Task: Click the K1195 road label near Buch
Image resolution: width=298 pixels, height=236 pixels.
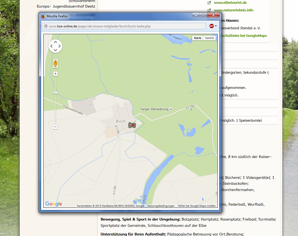Action: pos(117,130)
